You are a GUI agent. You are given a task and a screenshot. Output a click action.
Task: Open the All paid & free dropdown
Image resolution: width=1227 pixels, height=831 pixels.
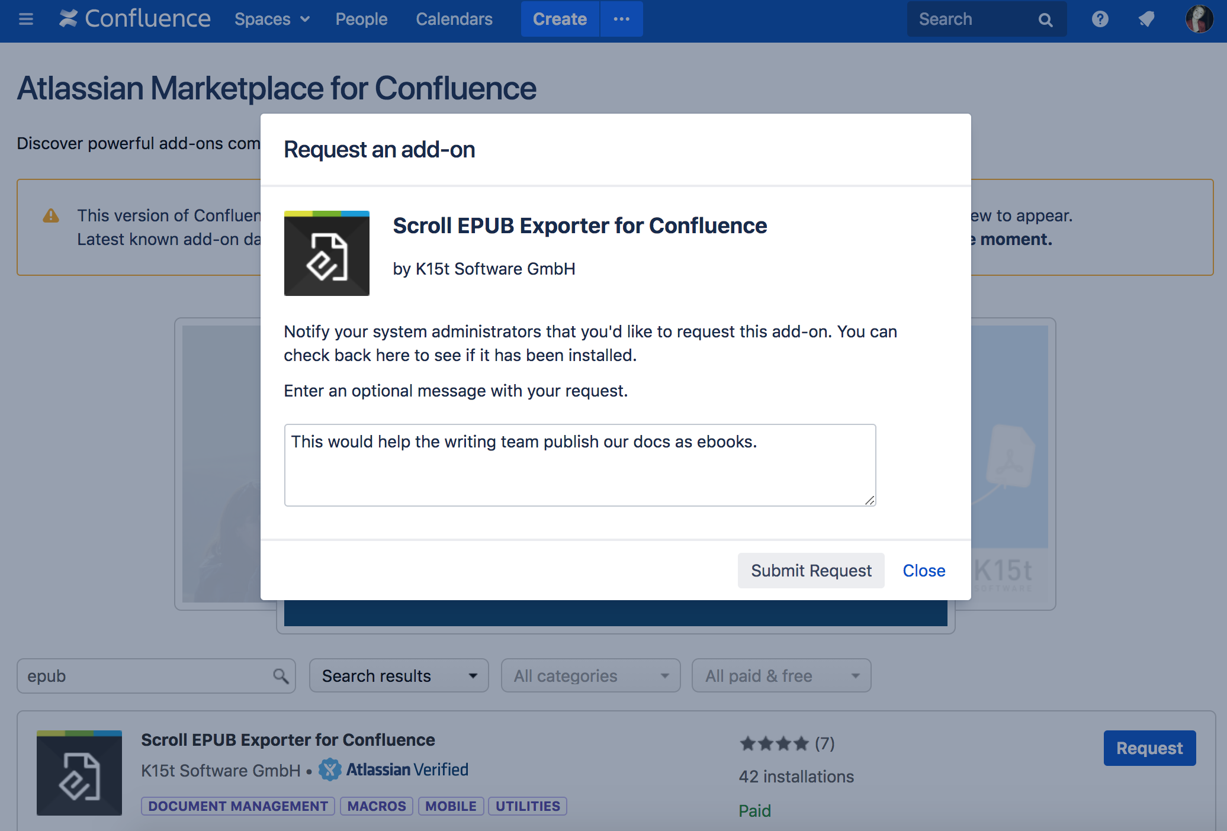781,676
